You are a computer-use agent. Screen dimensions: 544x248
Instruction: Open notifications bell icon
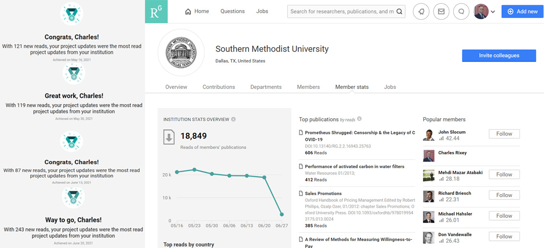[421, 12]
